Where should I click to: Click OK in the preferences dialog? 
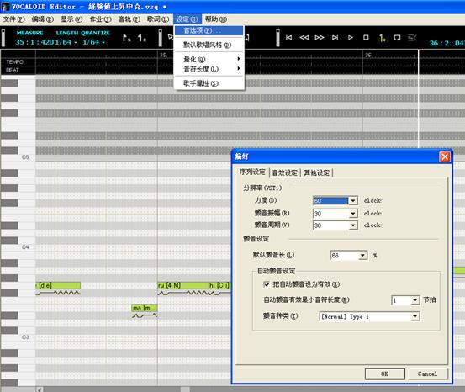click(384, 373)
